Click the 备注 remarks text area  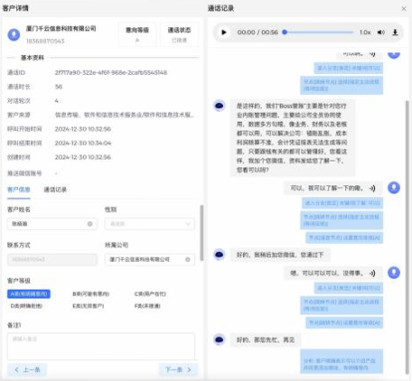coord(101,346)
